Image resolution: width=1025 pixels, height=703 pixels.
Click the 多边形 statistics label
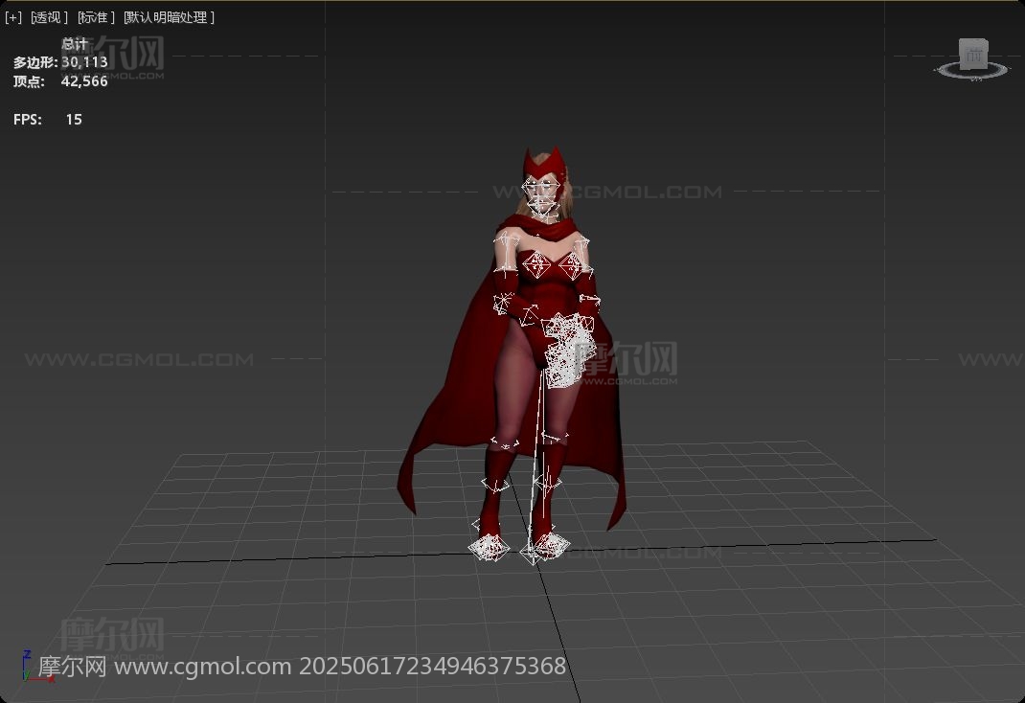[34, 62]
